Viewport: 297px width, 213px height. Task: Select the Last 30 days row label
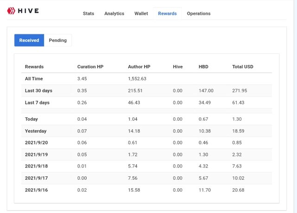pos(39,90)
